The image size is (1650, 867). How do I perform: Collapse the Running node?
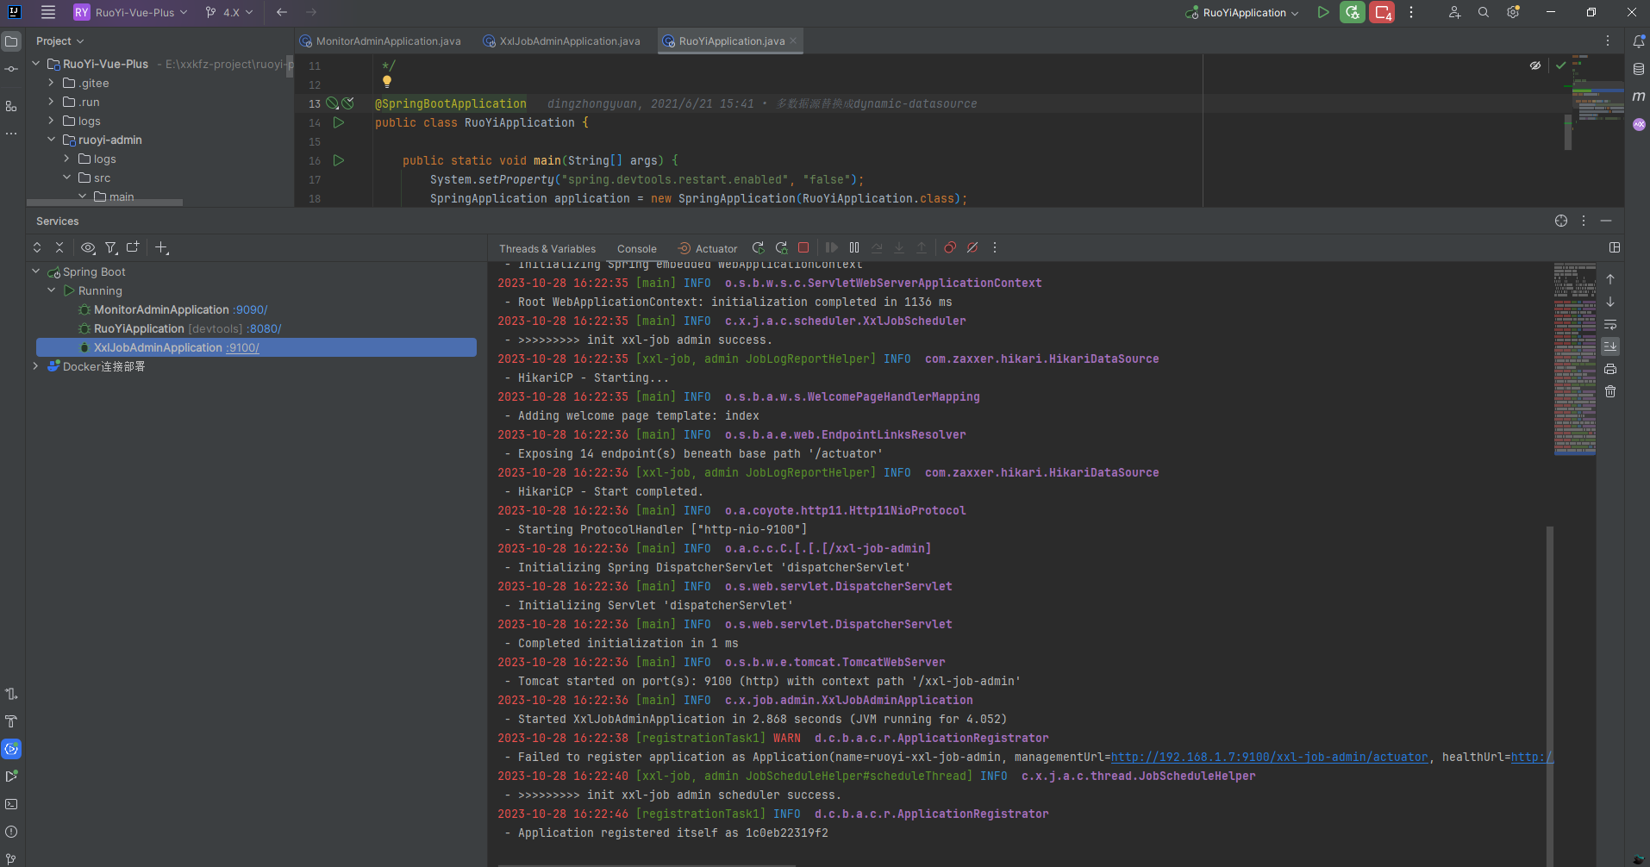(x=52, y=290)
